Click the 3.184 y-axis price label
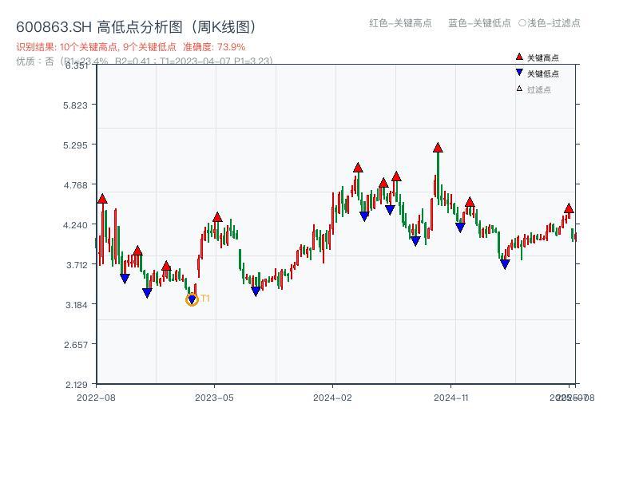 78,304
